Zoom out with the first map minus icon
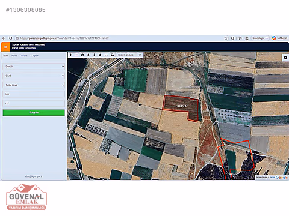 tap(76, 55)
